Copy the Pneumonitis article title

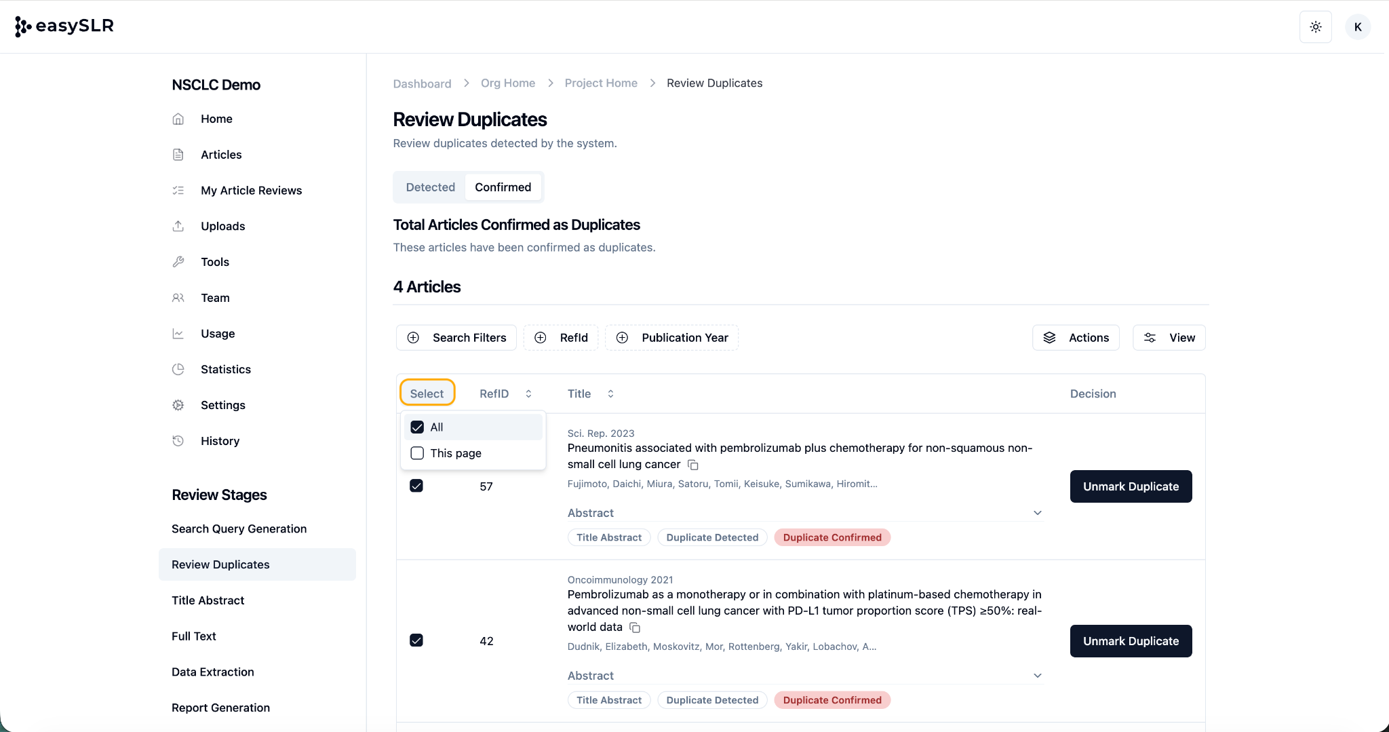coord(692,465)
